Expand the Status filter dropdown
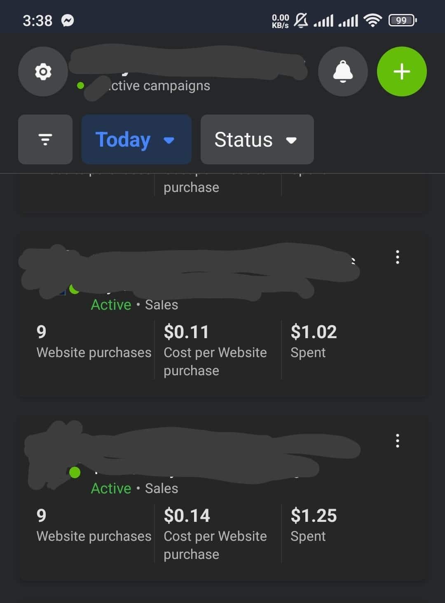 [257, 139]
